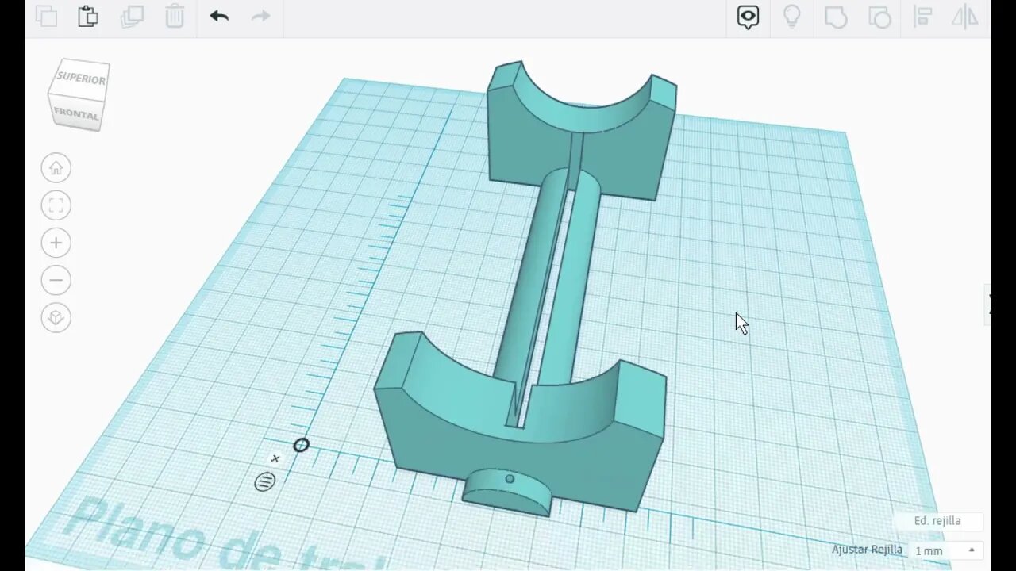Open the Ed. rejilla grid editor
Image resolution: width=1016 pixels, height=571 pixels.
937,521
